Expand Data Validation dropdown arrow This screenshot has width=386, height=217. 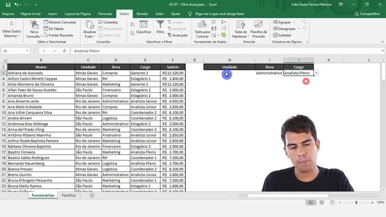(218, 36)
